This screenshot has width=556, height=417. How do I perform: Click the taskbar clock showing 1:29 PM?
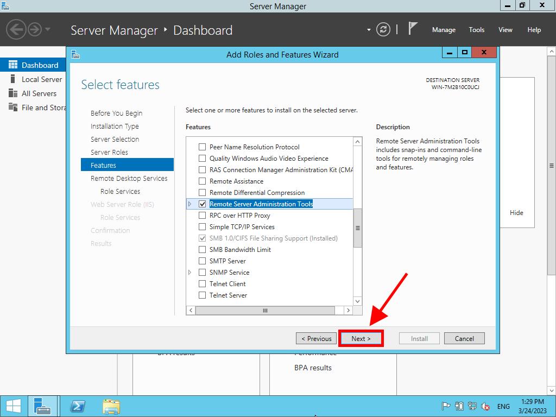[x=532, y=406]
